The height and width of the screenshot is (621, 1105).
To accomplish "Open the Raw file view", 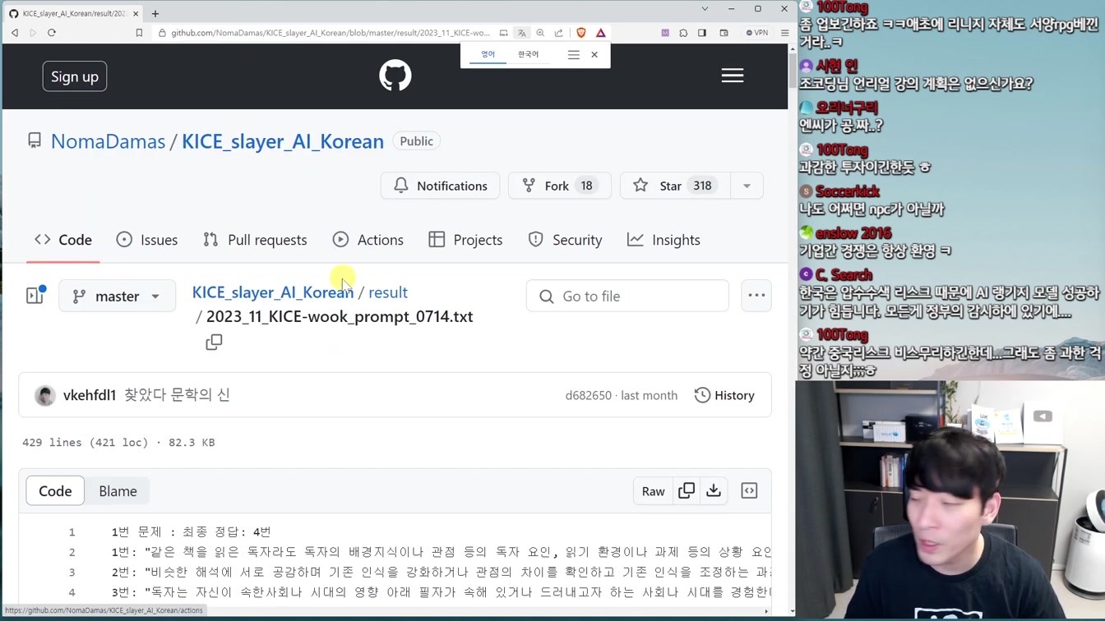I will [654, 491].
